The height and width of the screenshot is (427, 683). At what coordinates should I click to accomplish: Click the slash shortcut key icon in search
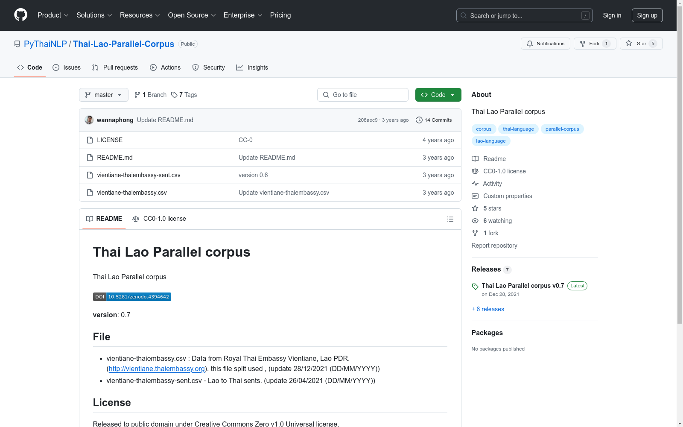585,15
